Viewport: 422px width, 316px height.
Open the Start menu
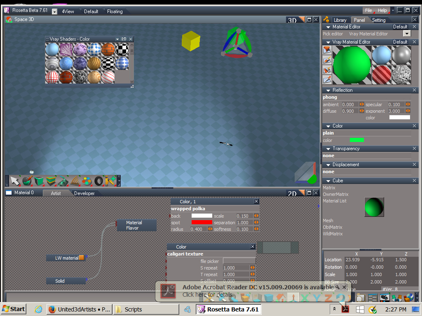(14, 309)
